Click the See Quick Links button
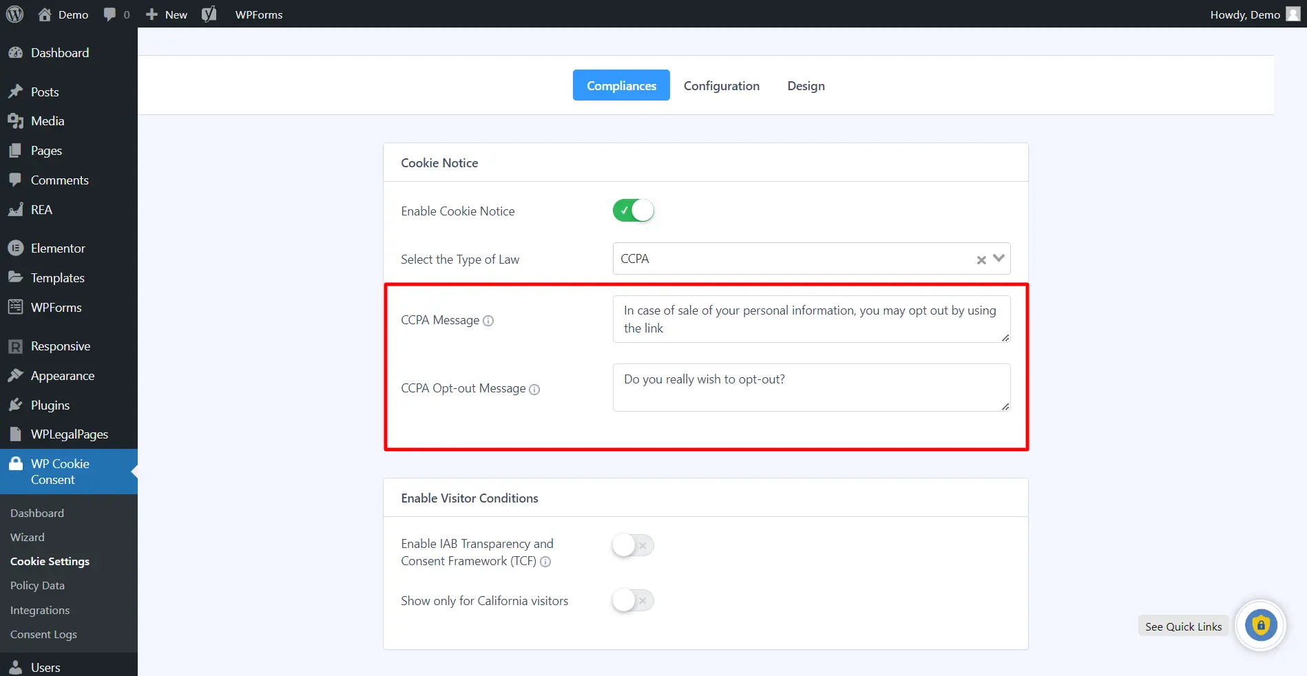 point(1183,626)
